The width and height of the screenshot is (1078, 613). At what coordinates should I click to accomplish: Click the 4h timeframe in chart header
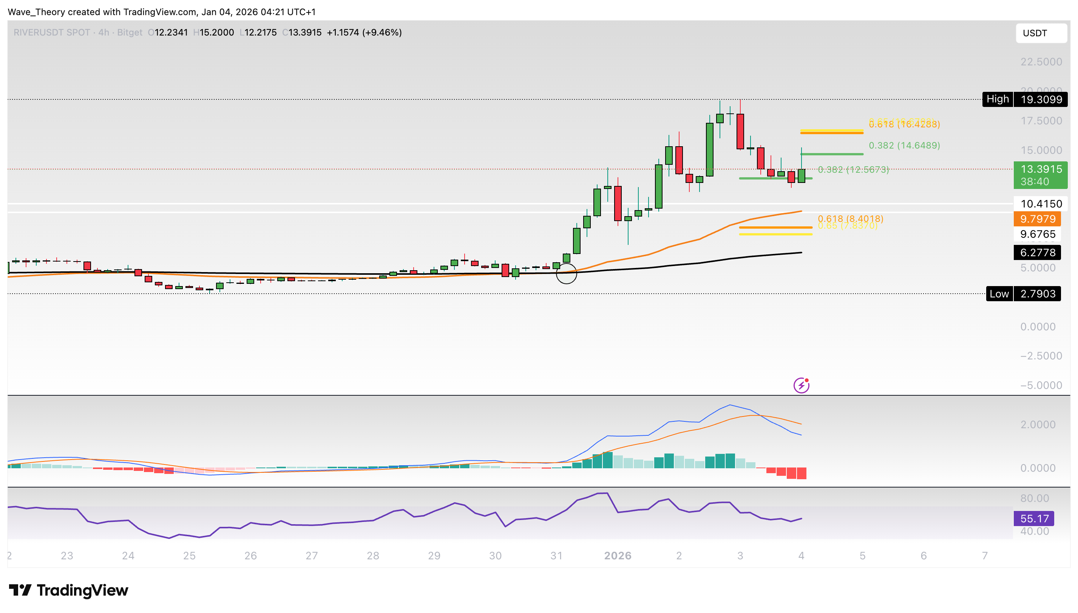[103, 33]
